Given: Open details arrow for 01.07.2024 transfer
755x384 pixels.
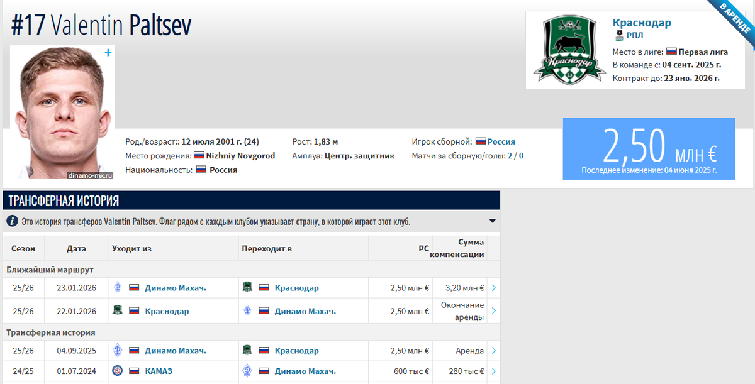Looking at the screenshot, I should click(494, 371).
